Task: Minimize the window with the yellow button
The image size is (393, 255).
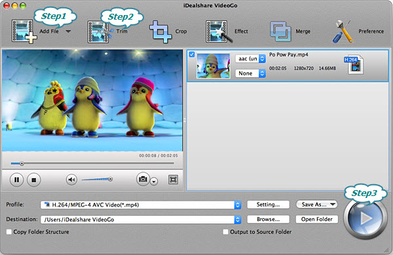Action: click(x=15, y=6)
